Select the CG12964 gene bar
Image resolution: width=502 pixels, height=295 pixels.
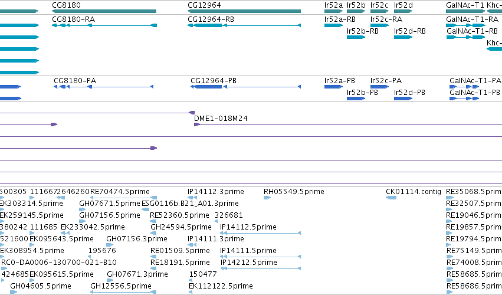[244, 11]
